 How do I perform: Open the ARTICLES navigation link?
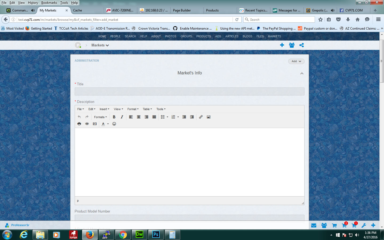tap(232, 36)
